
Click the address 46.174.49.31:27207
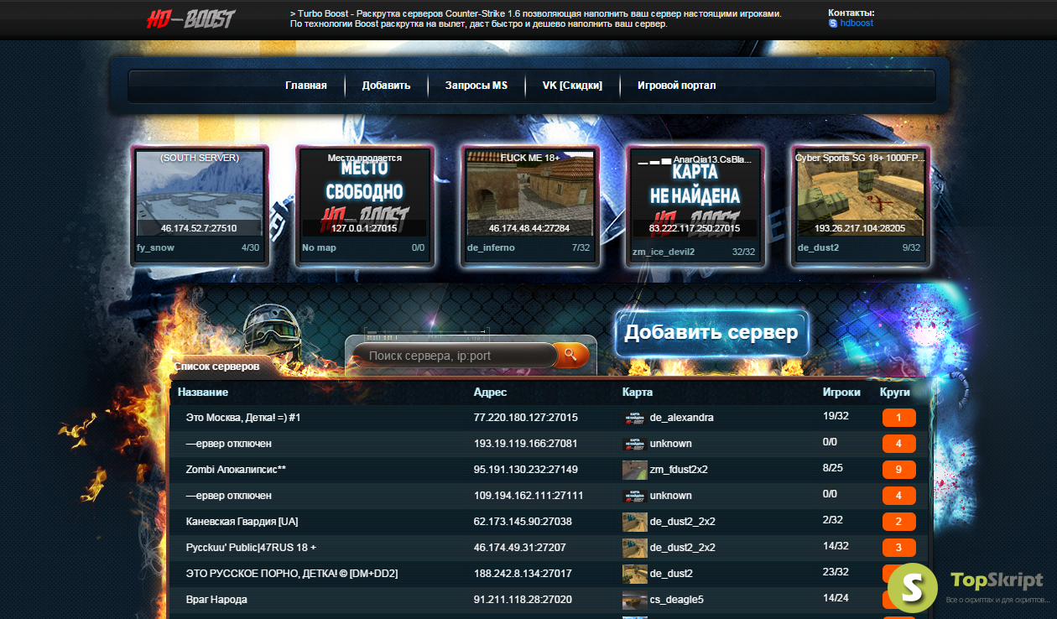click(x=520, y=548)
